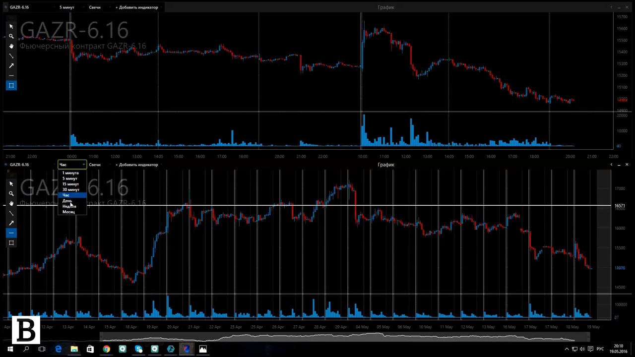Choose '1 минута' timeframe from dropdown list
The width and height of the screenshot is (635, 357).
coord(72,173)
